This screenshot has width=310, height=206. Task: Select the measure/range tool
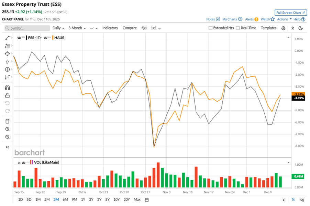coord(7,77)
